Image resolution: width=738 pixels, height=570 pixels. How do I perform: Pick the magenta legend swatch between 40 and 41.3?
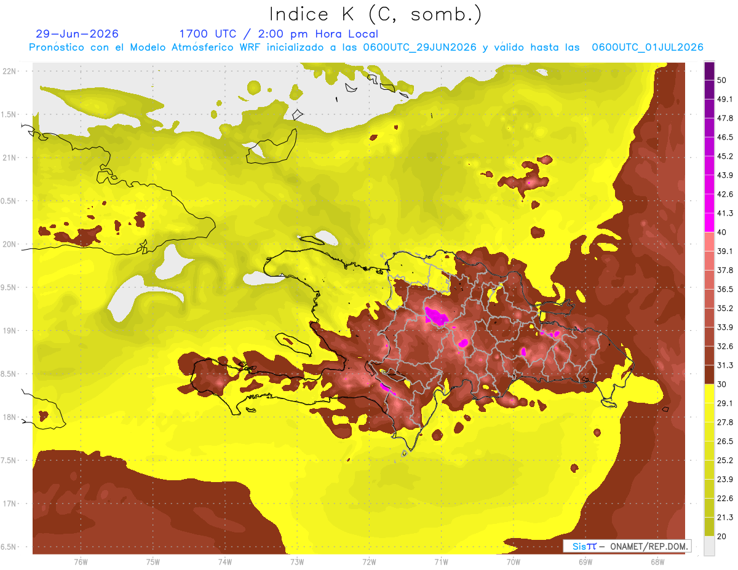click(x=709, y=223)
